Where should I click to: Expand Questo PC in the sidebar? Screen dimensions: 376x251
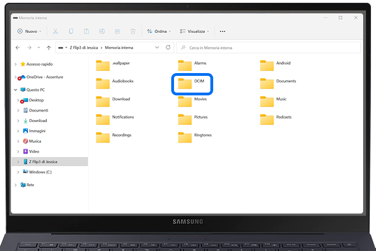(16, 89)
